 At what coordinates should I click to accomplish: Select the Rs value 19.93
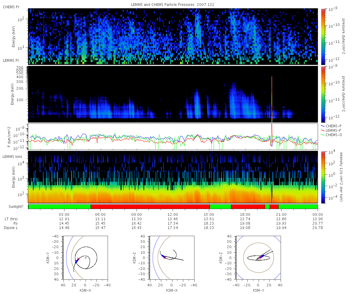282,223
